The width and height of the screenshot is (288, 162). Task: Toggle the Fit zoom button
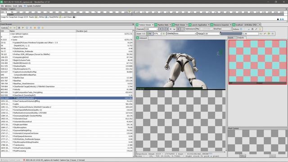[149, 34]
